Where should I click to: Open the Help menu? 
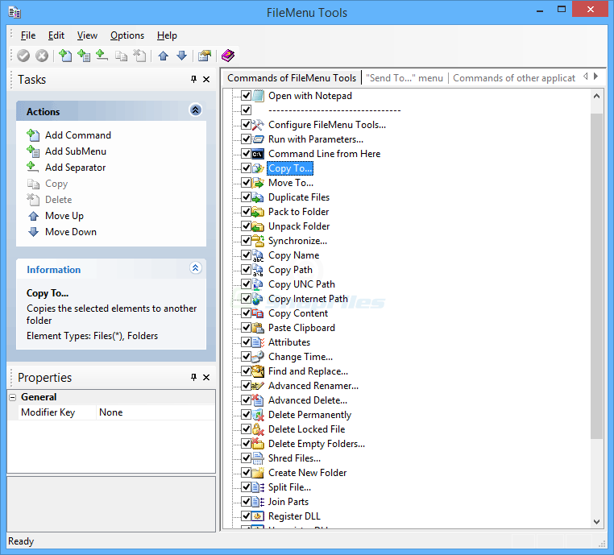point(167,35)
